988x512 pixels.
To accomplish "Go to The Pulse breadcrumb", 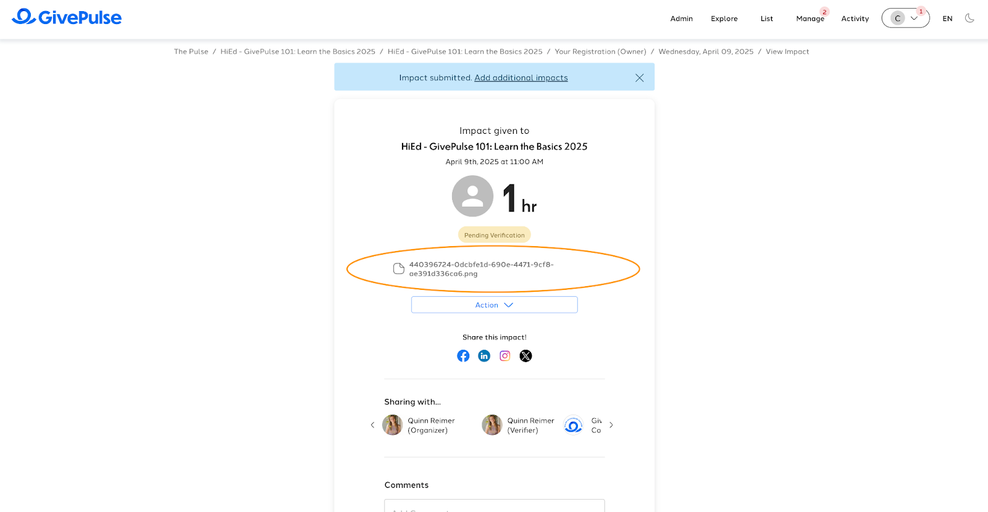I will pyautogui.click(x=191, y=52).
